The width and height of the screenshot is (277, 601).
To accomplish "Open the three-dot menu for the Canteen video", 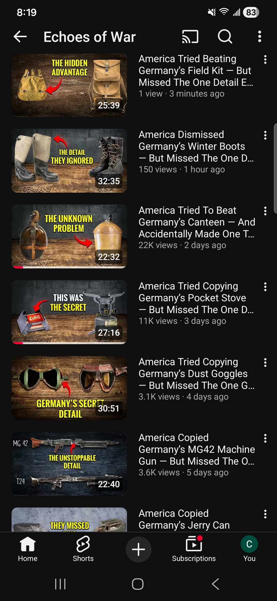I will coord(265,211).
